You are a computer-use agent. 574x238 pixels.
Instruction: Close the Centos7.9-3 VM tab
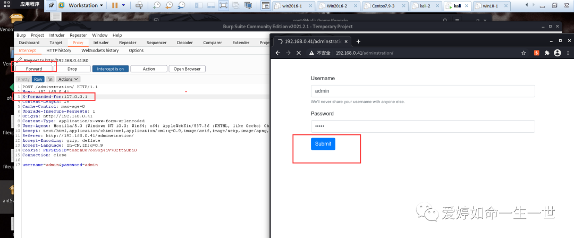[x=404, y=6]
